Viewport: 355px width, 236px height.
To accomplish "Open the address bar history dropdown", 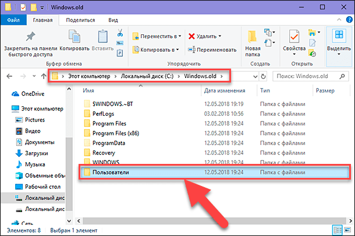I will 255,76.
